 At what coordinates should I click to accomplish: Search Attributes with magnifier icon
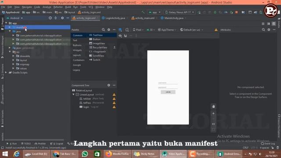coord(263,30)
